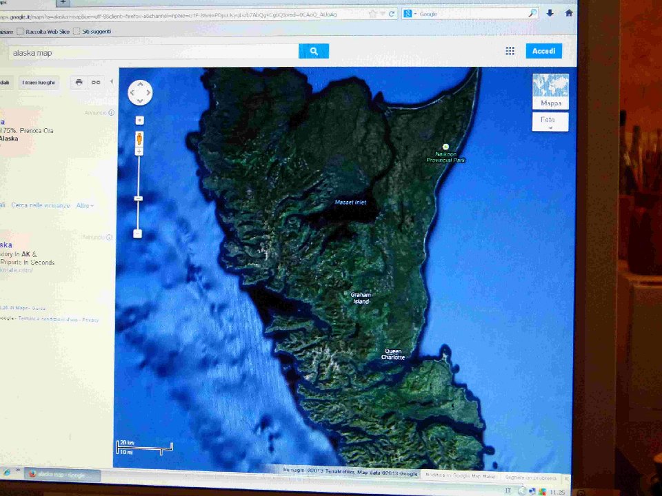Open the Guida help link

pyautogui.click(x=39, y=309)
